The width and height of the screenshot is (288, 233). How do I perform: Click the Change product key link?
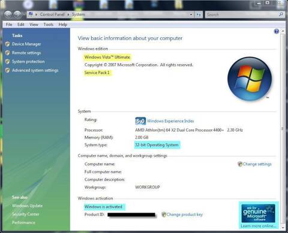click(185, 214)
